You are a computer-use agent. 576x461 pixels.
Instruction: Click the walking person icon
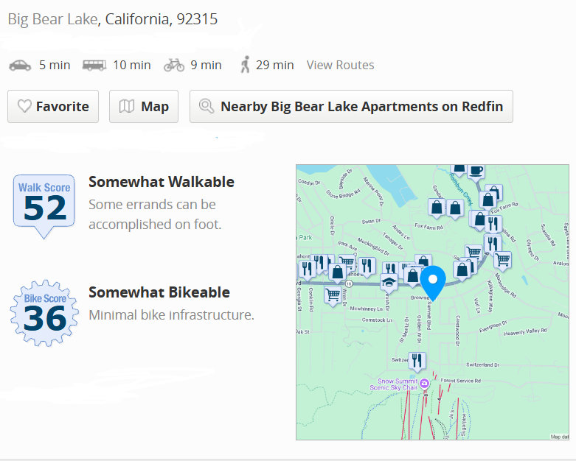245,65
